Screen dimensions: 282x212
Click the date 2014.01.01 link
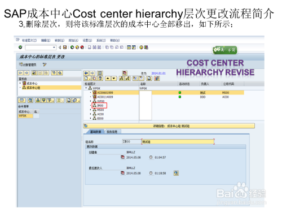click(x=158, y=73)
